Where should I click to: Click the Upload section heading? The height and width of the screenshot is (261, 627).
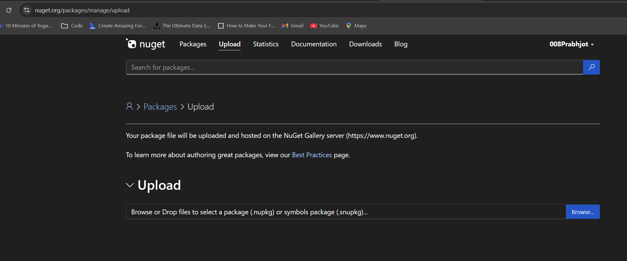pyautogui.click(x=159, y=185)
